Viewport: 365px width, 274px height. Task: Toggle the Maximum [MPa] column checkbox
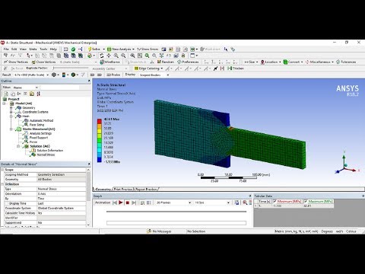[306, 201]
